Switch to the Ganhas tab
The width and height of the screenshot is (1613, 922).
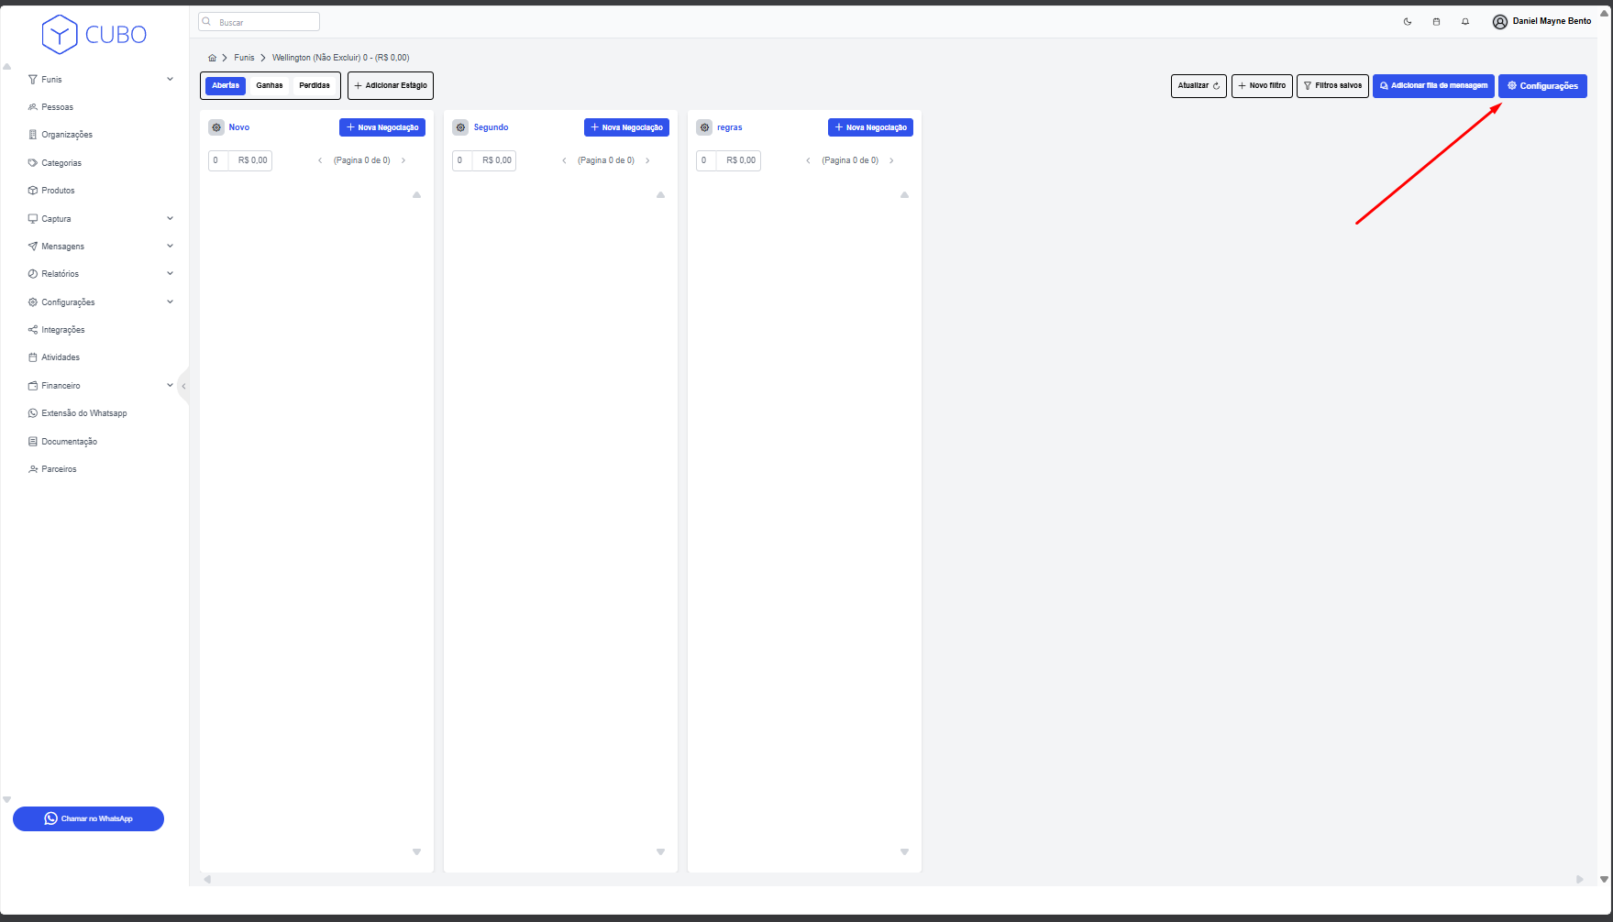pyautogui.click(x=270, y=86)
